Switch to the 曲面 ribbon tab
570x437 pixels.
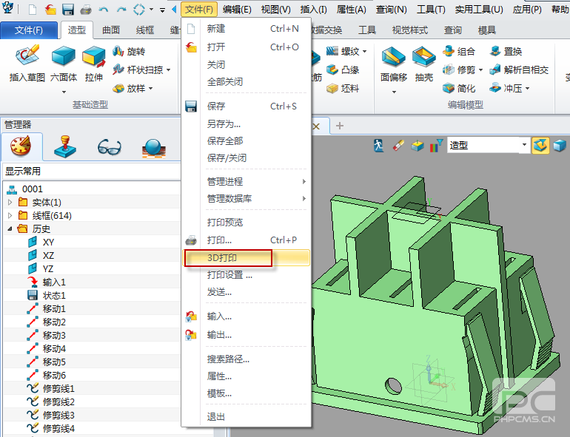pyautogui.click(x=111, y=30)
